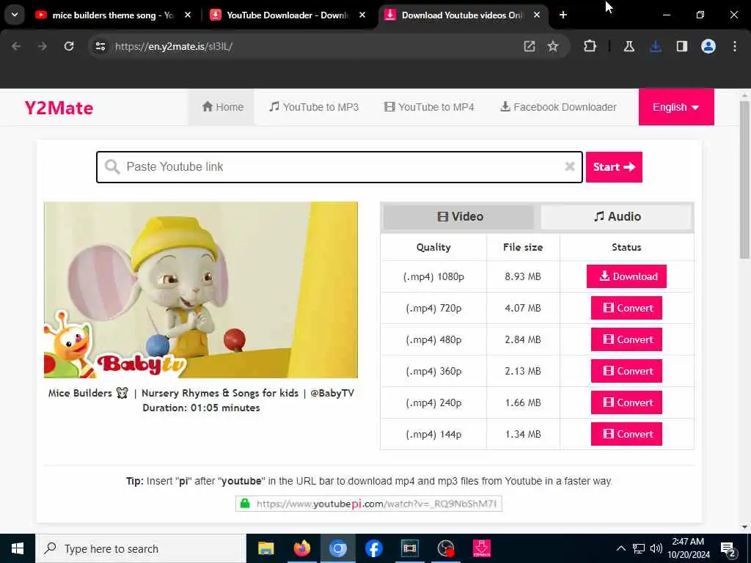This screenshot has height=563, width=751.
Task: Click the 8.93 MB file size cell
Action: [522, 276]
